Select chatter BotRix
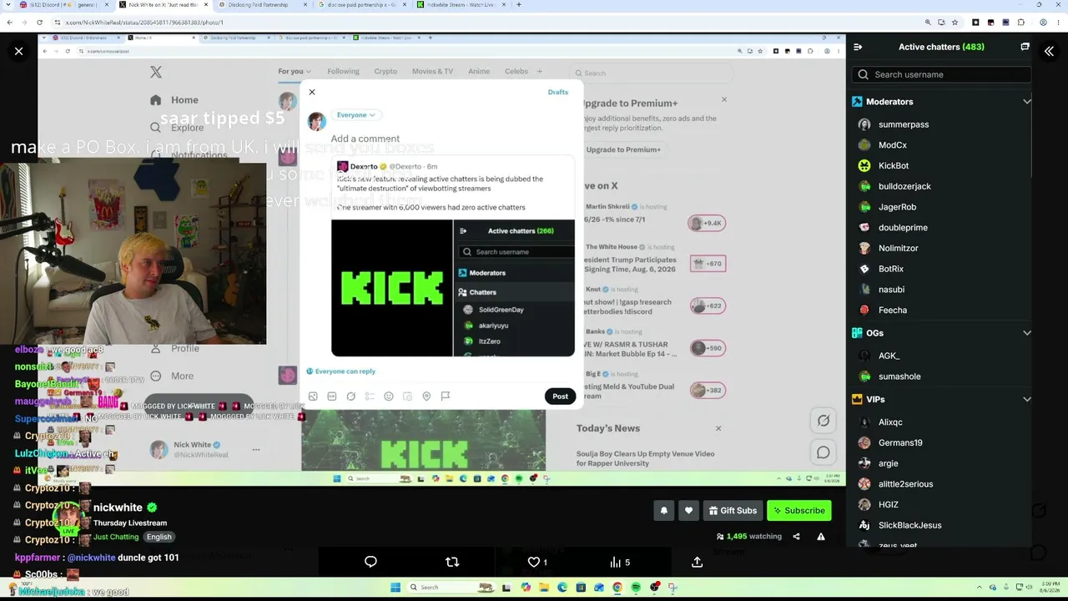 [890, 269]
